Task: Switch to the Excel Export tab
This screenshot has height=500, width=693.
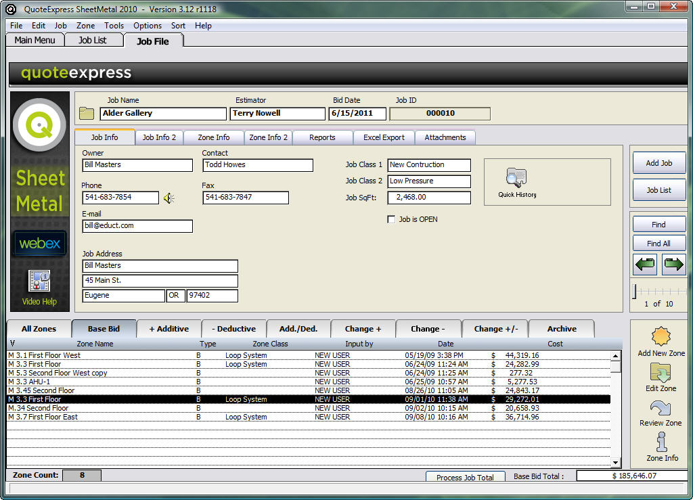Action: 384,137
